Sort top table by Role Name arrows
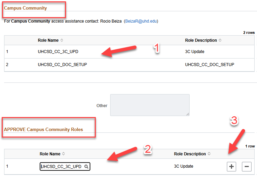257x180 pixels. 62,40
